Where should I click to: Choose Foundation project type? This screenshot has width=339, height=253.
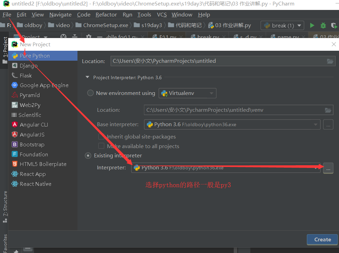[43, 154]
